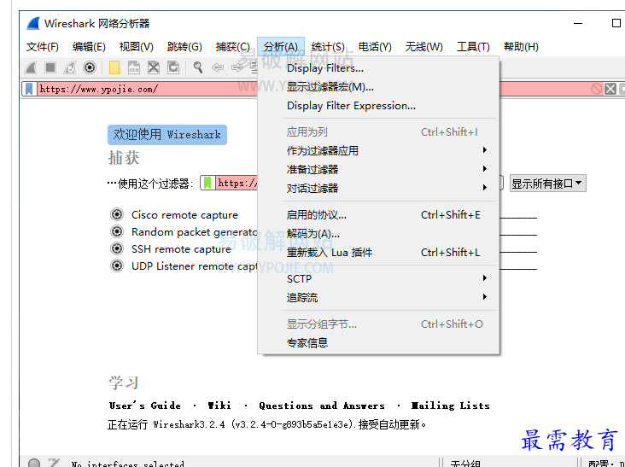Choose 重新载入 Lua 插件 entry
Image resolution: width=625 pixels, height=467 pixels.
(x=378, y=252)
